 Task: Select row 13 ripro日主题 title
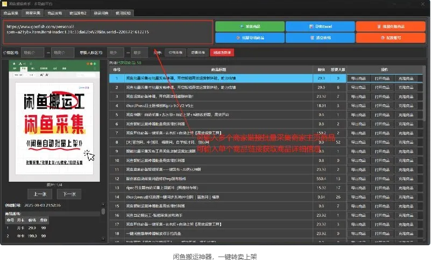pyautogui.click(x=162, y=188)
